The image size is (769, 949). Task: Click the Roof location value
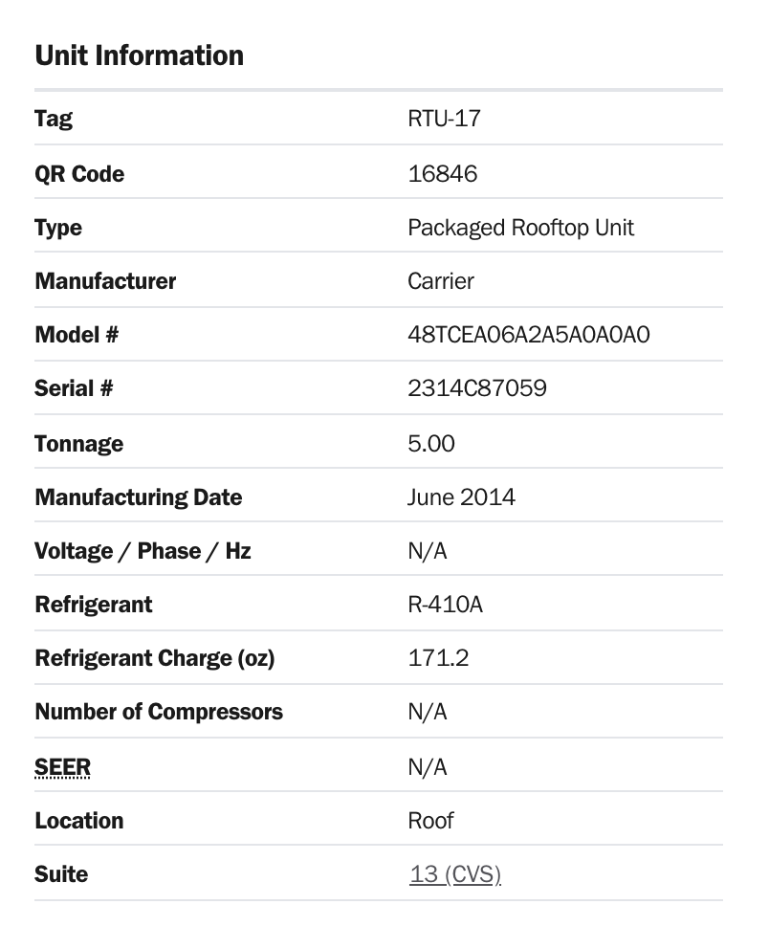pyautogui.click(x=430, y=821)
